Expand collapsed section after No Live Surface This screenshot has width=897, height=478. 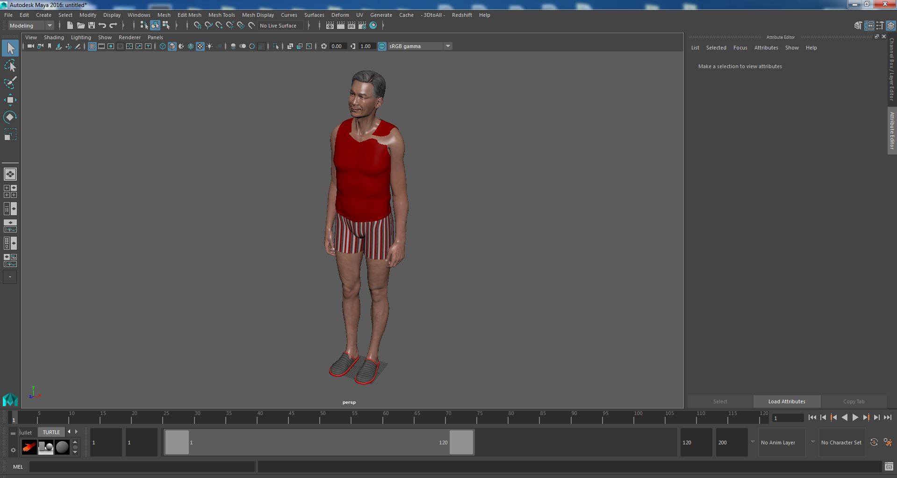(x=309, y=26)
